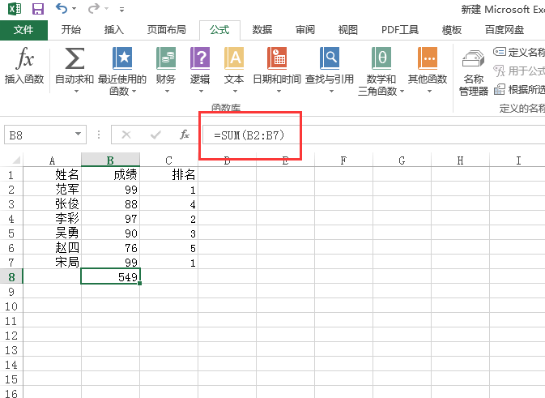545x398 pixels.
Task: Select row 1 header
Action: point(11,174)
